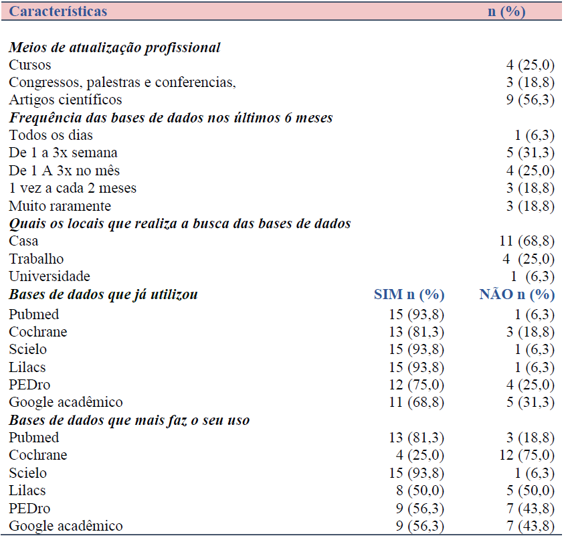This screenshot has height=536, width=564.
Task: Click the 'Características' column header
Action: coord(58,11)
